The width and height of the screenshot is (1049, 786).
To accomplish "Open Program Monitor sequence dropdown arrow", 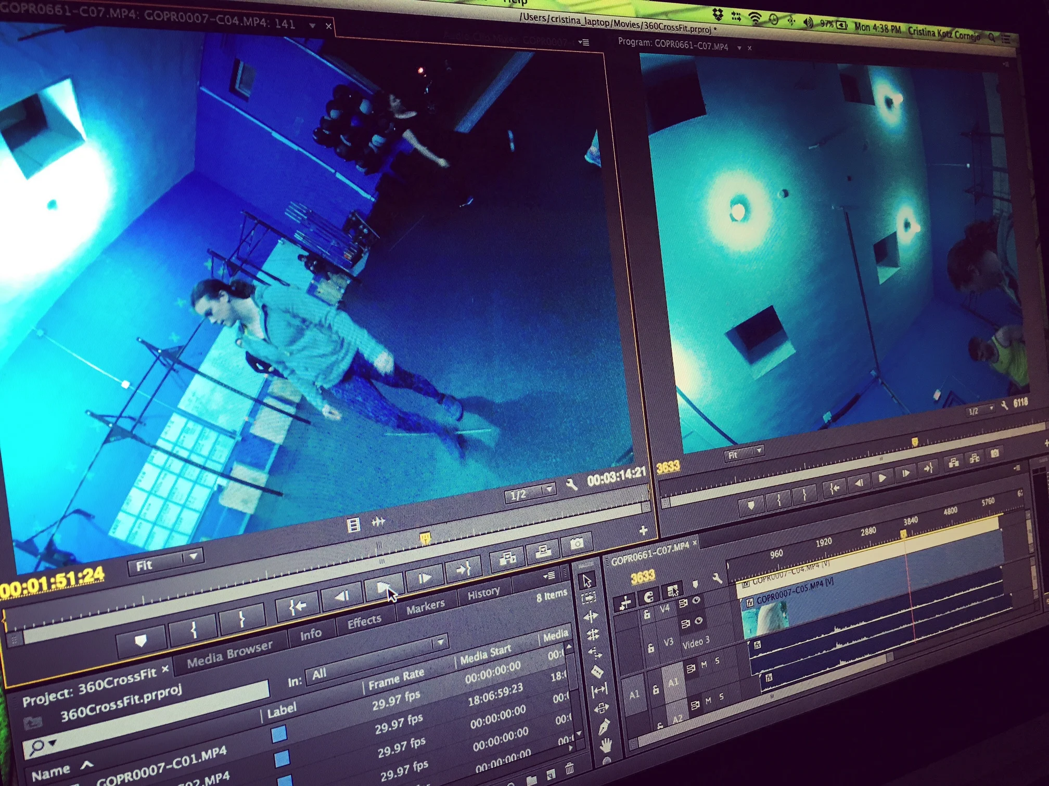I will (739, 48).
